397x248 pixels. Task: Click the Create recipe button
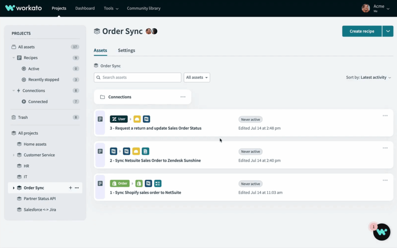(362, 31)
